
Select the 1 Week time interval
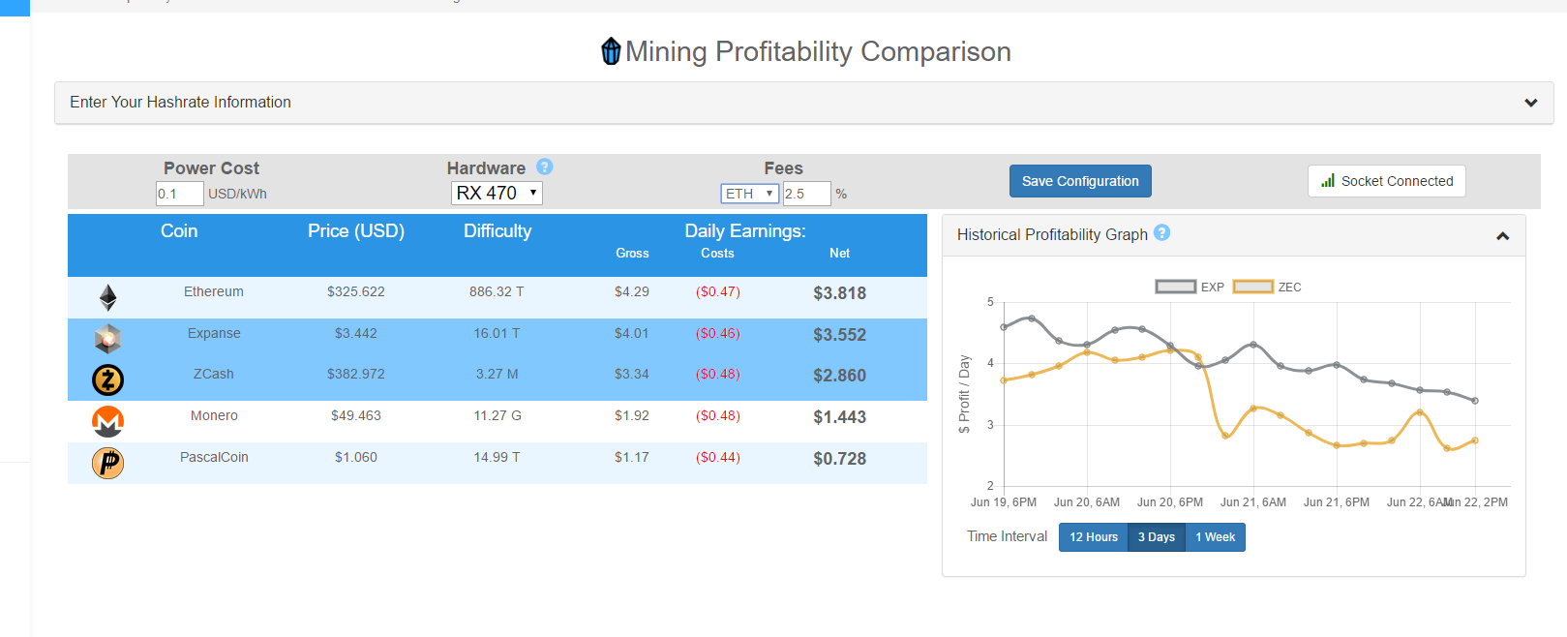coord(1215,537)
